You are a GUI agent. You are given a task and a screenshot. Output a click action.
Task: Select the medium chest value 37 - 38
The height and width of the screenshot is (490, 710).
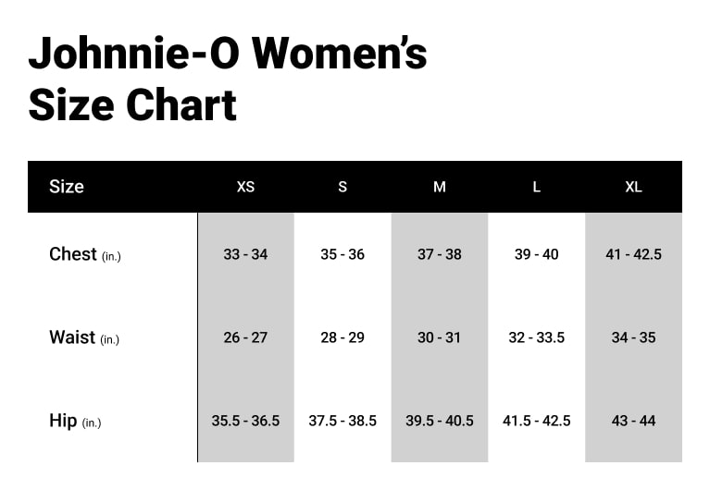[x=440, y=254]
